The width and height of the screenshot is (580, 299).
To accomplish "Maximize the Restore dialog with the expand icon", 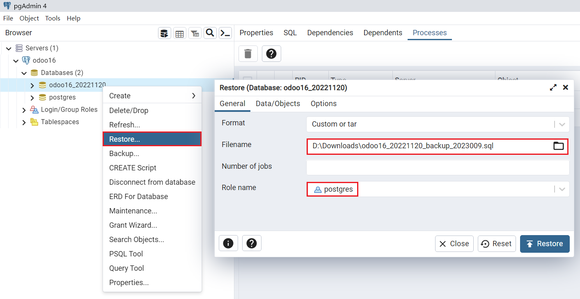I will pos(553,87).
